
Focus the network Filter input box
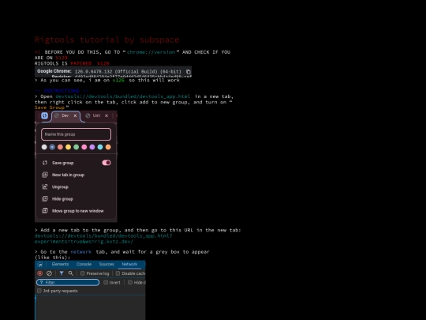(68, 282)
